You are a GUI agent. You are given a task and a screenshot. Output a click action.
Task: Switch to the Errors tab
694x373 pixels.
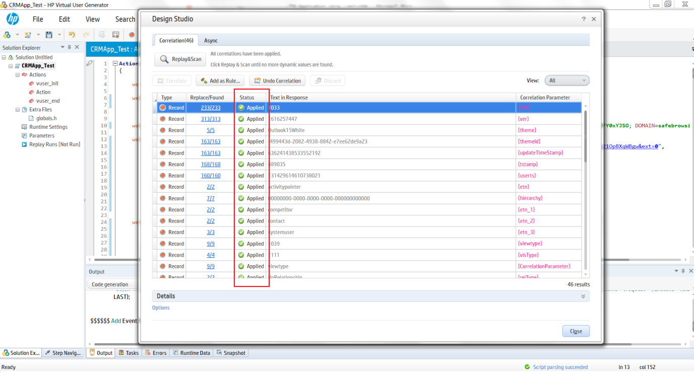[x=156, y=353]
